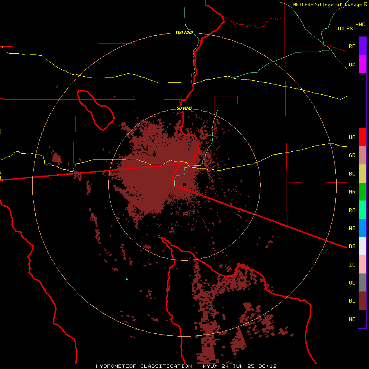Click the HR green legend swatch
The image size is (369, 369).
[362, 192]
